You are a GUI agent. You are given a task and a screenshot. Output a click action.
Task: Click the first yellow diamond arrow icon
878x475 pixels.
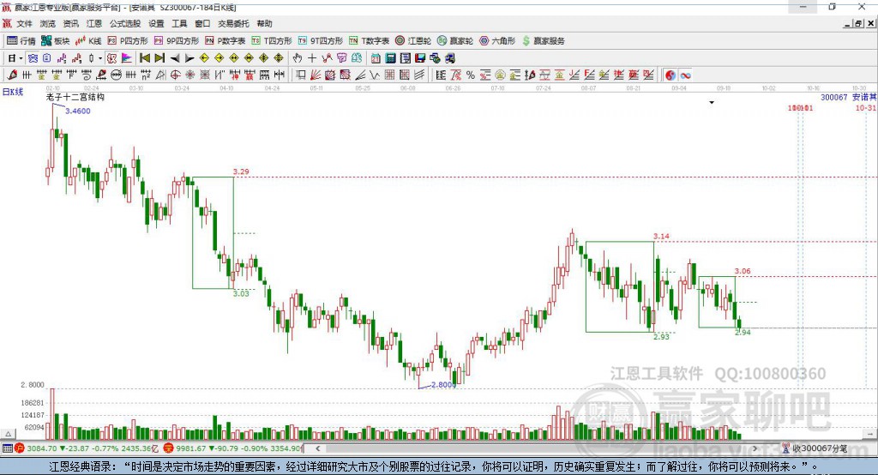(204, 57)
